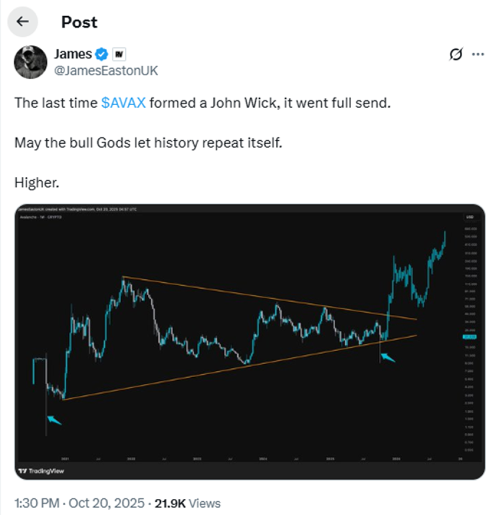This screenshot has height=515, width=499.
Task: Go back using the left arrow button
Action: [x=22, y=22]
